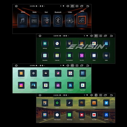Tap the home icon on the 3:19 PM screen

[x=16, y=66]
